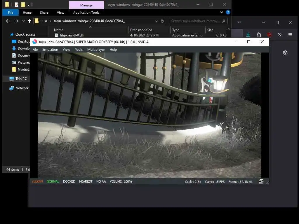Open the Share ribbon tab in Explorer
The height and width of the screenshot is (224, 299).
coord(44,13)
